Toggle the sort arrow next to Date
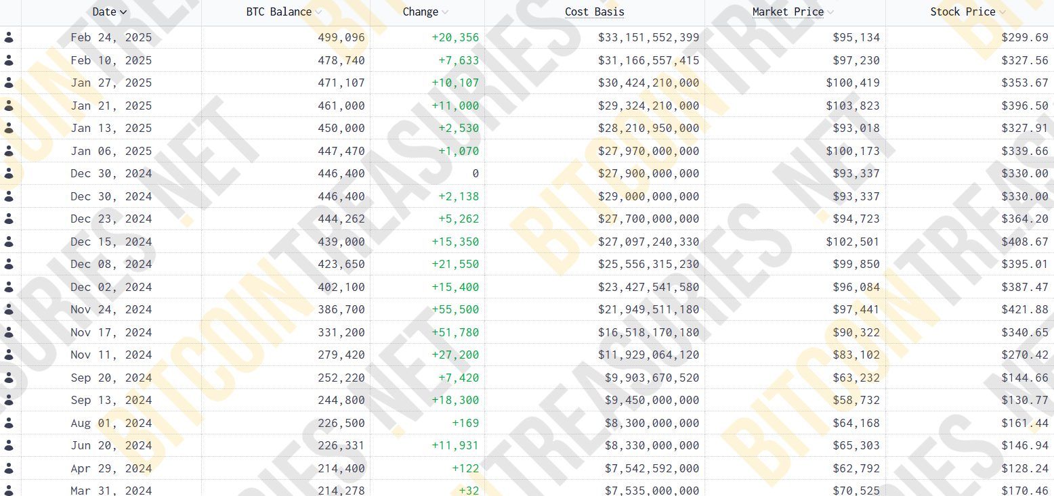1054x496 pixels. (123, 12)
